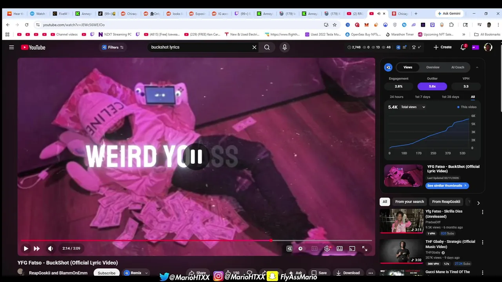Screen dimensions: 502x282
Task: Select the 24 hours time range
Action: 397,97
